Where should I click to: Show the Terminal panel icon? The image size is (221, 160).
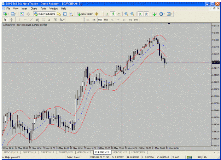[x=65, y=14]
